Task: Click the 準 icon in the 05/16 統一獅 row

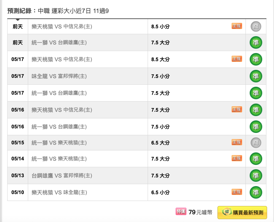Action: tap(256, 127)
